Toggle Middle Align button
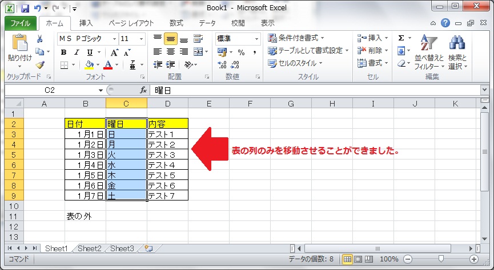This screenshot has width=494, height=270. [170, 39]
